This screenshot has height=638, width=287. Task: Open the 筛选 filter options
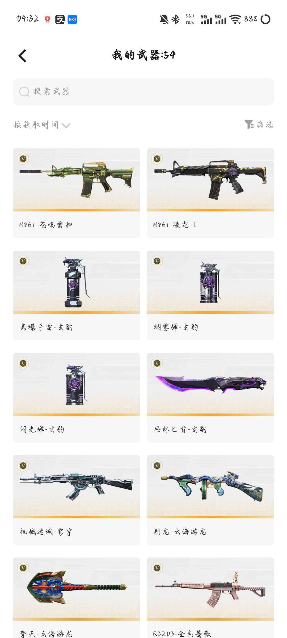click(x=259, y=124)
